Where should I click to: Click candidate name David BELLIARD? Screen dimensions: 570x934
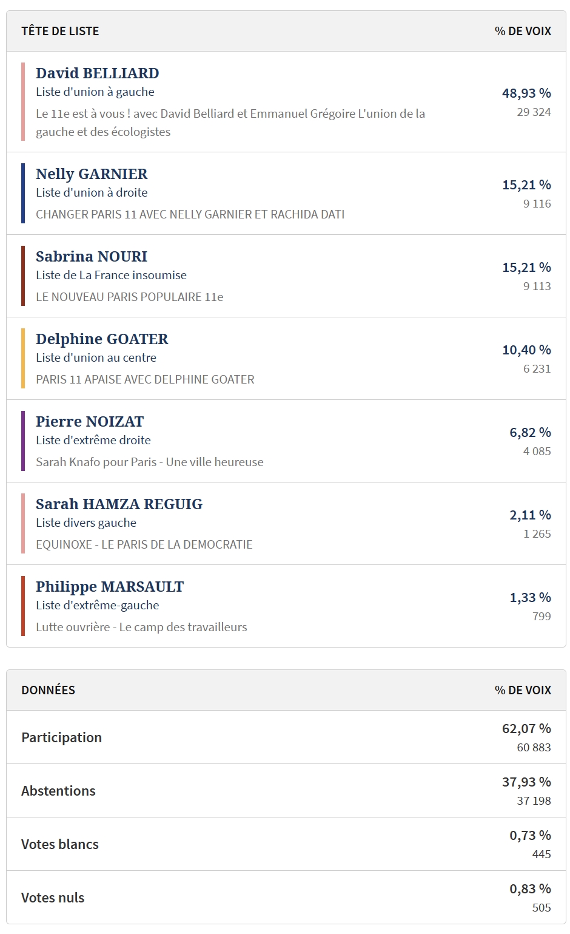[x=97, y=73]
